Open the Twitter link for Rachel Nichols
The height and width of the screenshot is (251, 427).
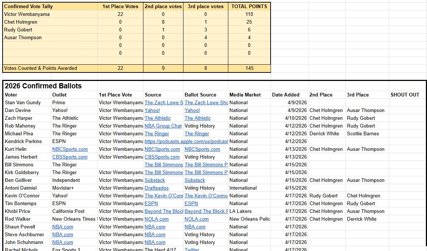192,249
